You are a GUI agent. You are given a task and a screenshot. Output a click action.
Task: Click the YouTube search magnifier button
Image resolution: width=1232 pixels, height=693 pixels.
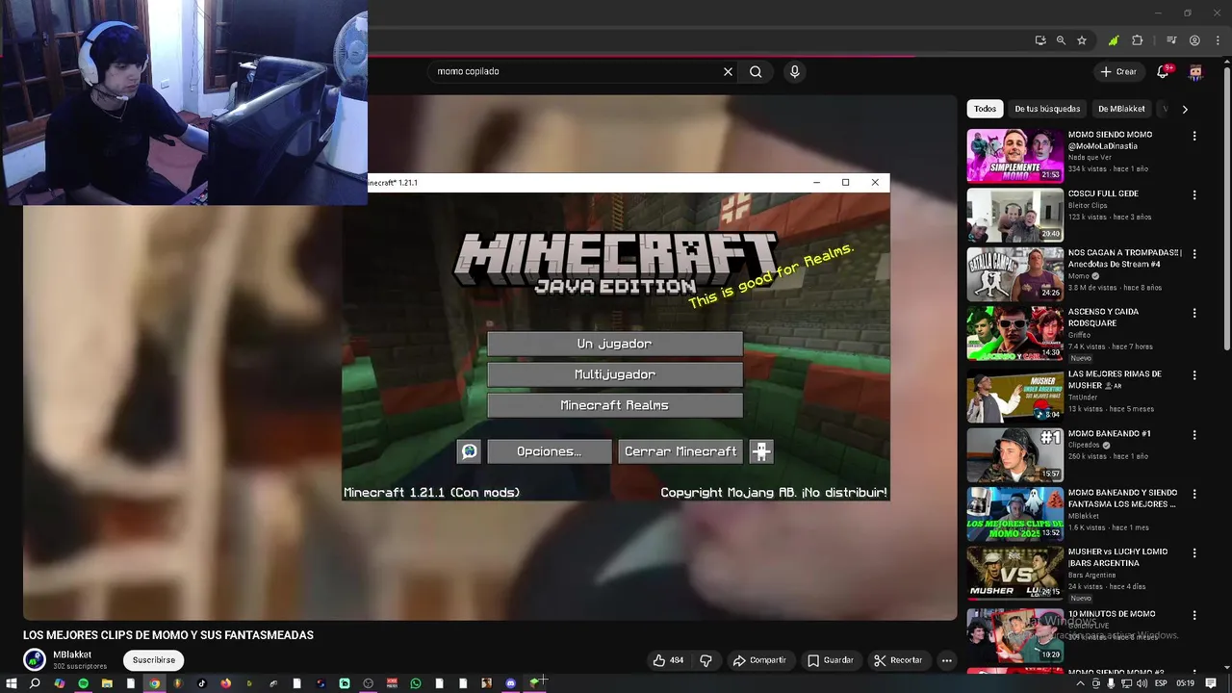click(756, 71)
